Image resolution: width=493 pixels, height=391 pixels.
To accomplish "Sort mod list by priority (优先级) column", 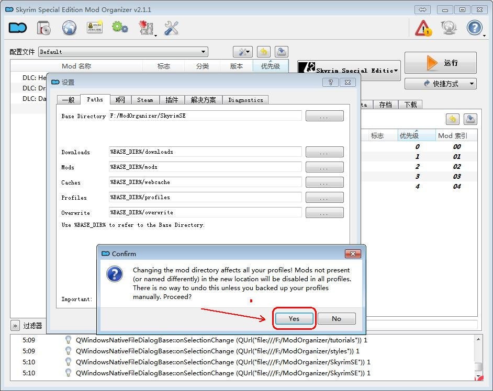I will click(x=271, y=66).
